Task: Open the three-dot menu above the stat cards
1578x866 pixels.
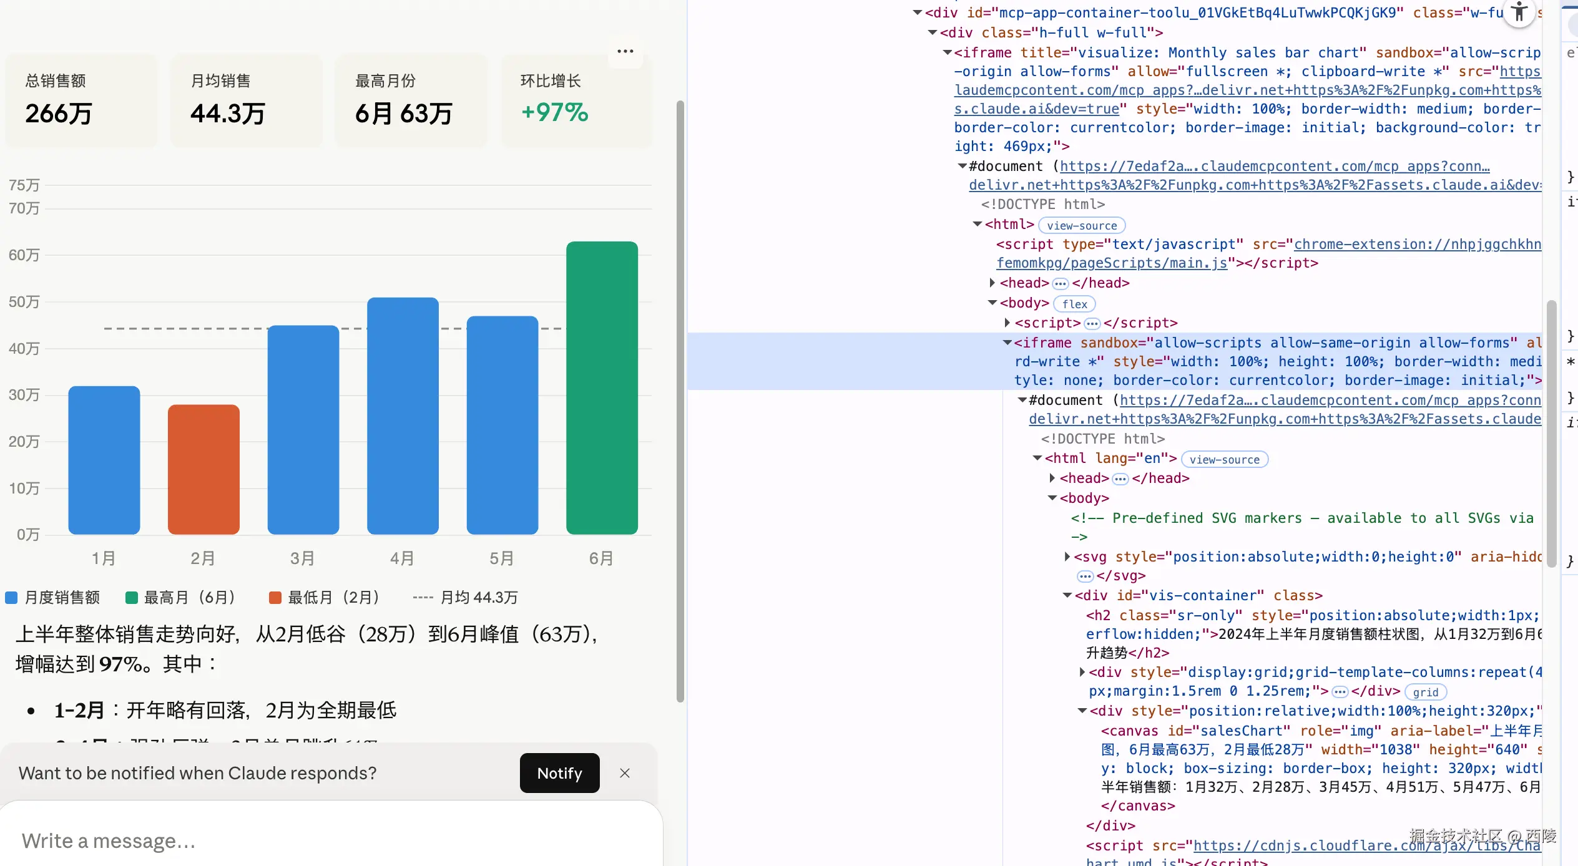Action: point(625,52)
